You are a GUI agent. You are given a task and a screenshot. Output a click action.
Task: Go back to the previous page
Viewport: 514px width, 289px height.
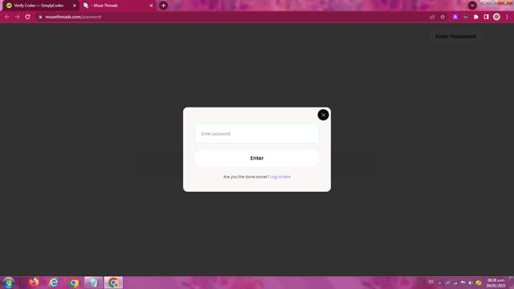(7, 17)
